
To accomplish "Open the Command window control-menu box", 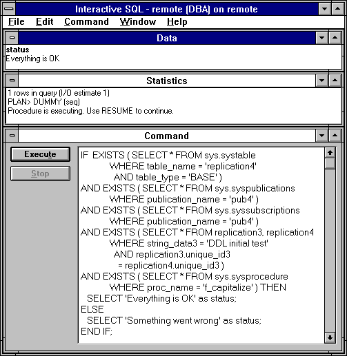I will 12,136.
